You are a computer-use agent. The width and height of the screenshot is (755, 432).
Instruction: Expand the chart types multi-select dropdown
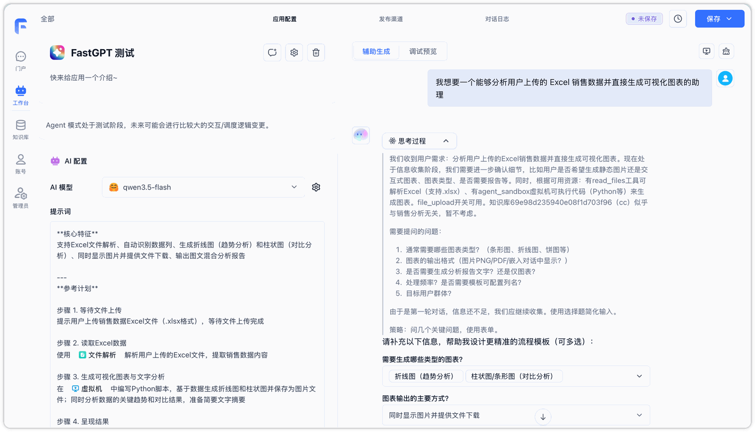point(639,376)
